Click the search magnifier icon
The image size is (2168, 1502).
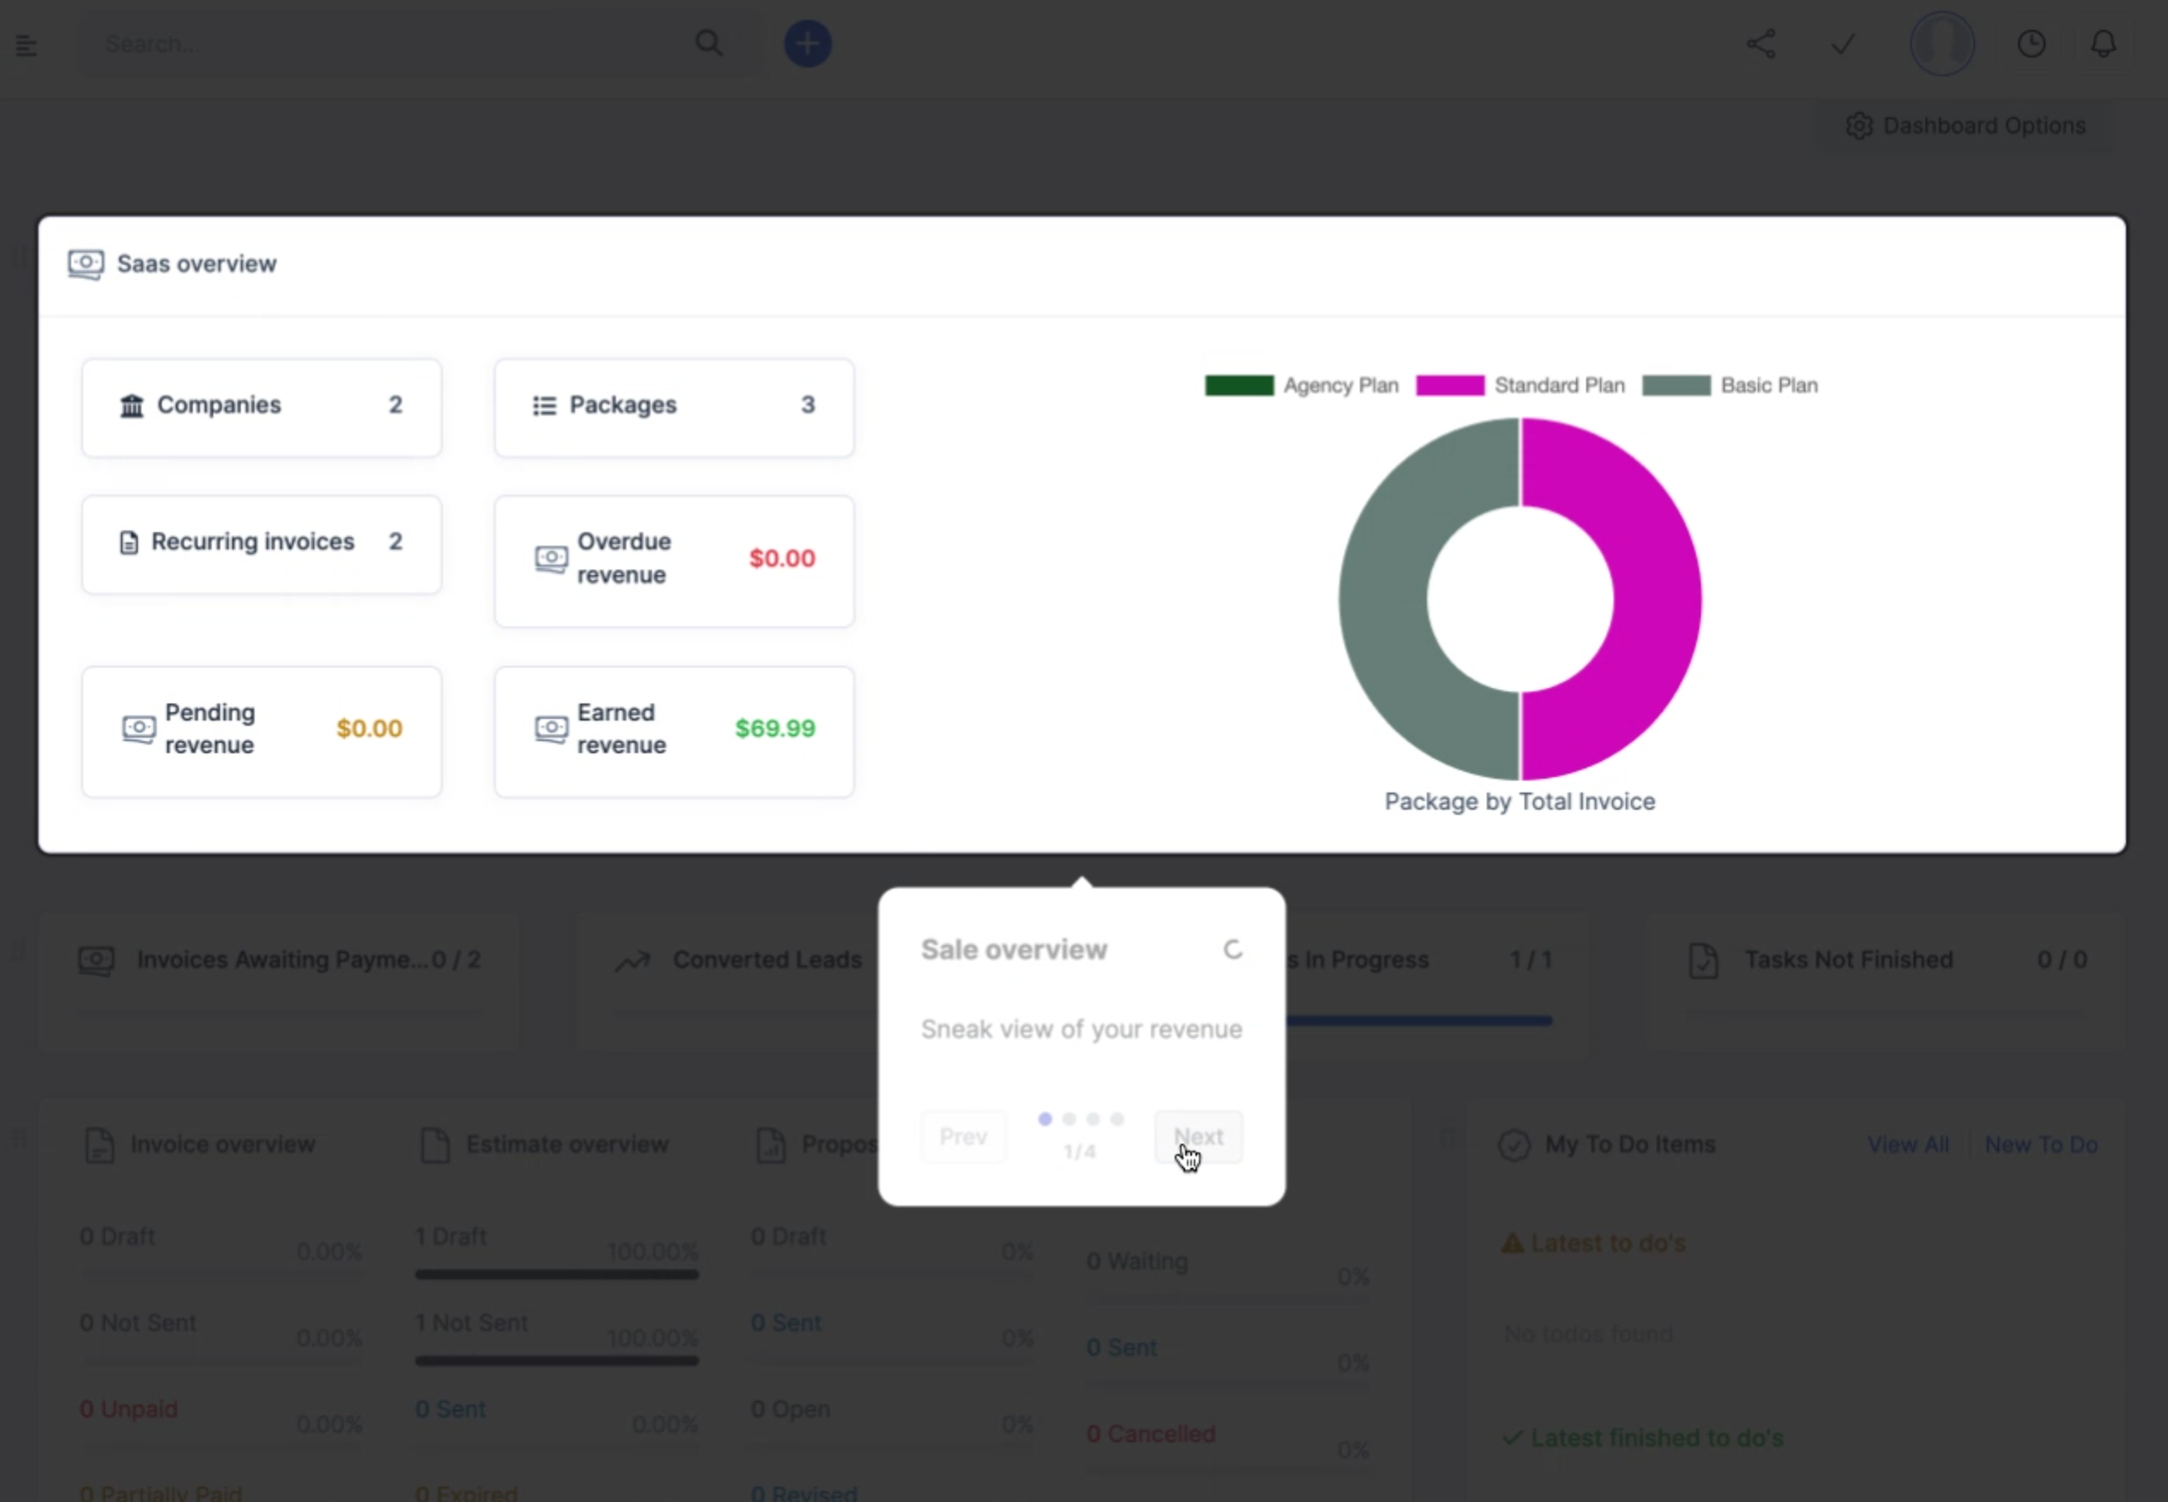tap(709, 44)
